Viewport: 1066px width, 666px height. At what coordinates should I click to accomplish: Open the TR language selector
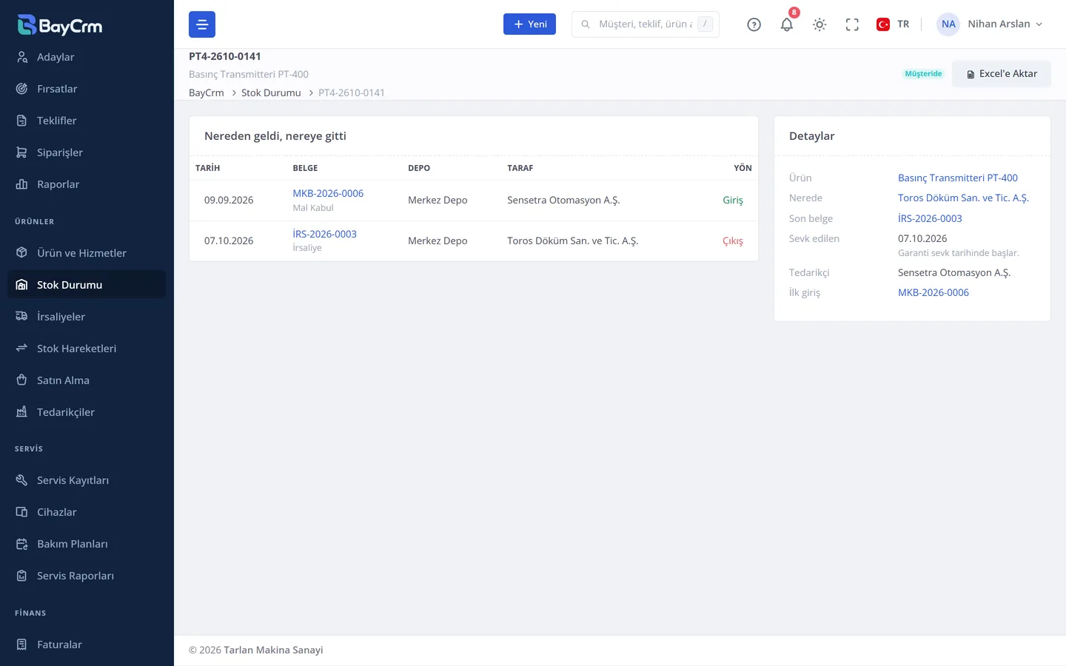pyautogui.click(x=893, y=24)
